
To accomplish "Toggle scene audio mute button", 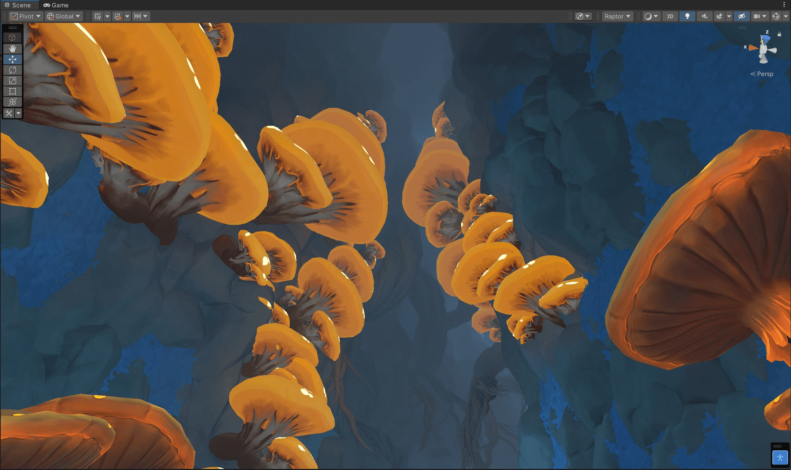I will (x=704, y=17).
